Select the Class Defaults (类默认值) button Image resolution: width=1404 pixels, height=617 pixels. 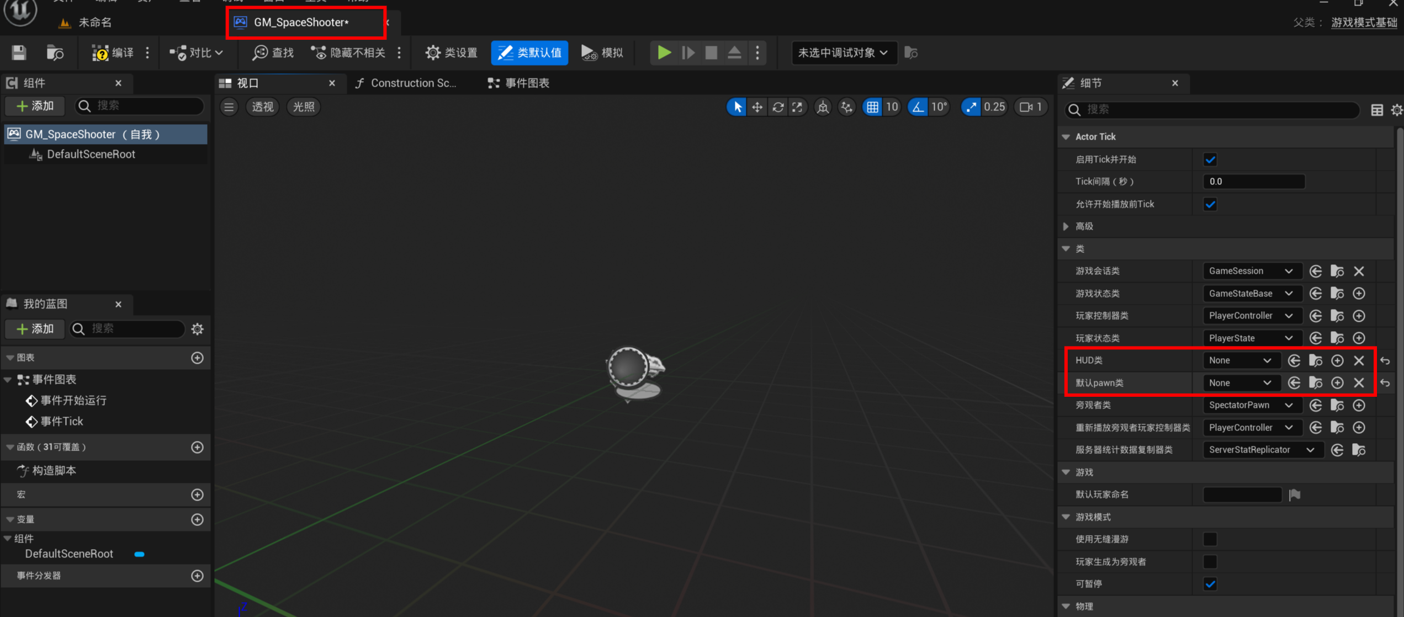click(x=529, y=52)
